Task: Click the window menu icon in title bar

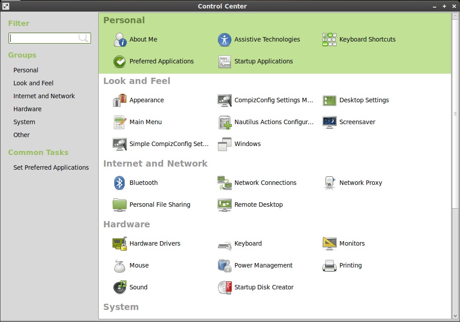Action: coord(5,6)
